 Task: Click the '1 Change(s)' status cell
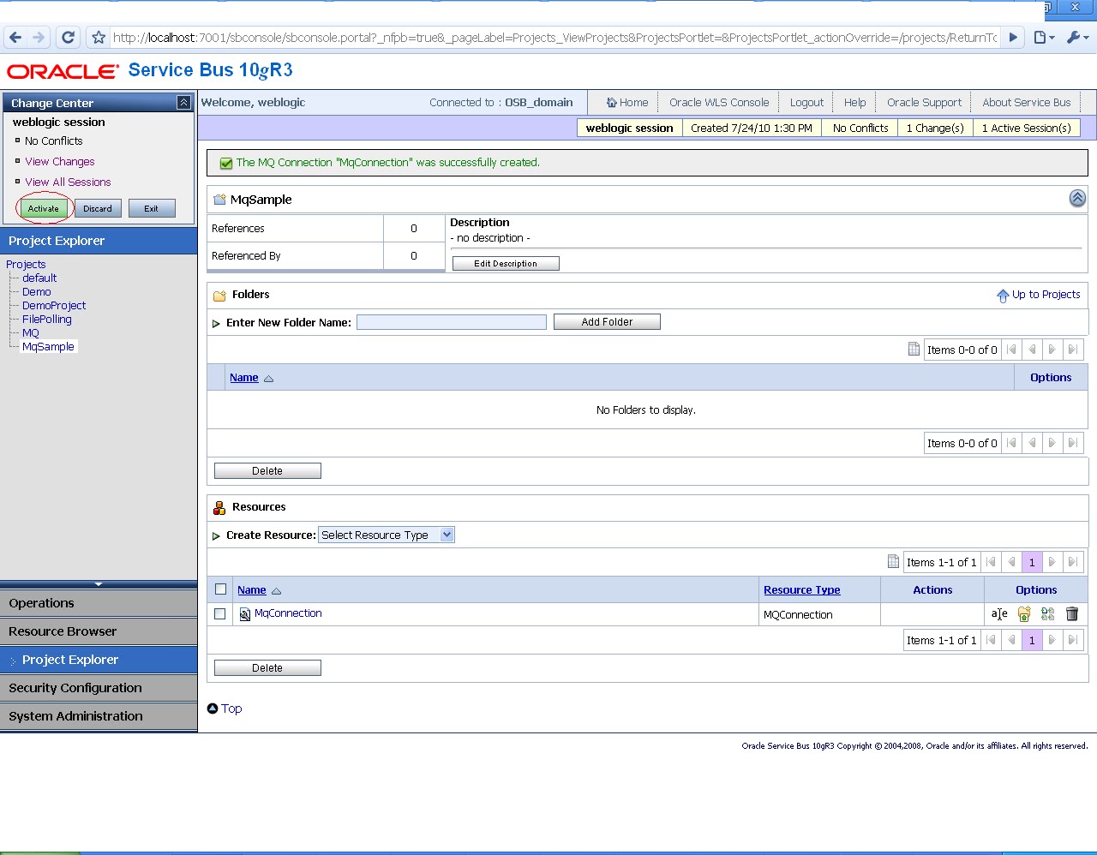[x=935, y=128]
